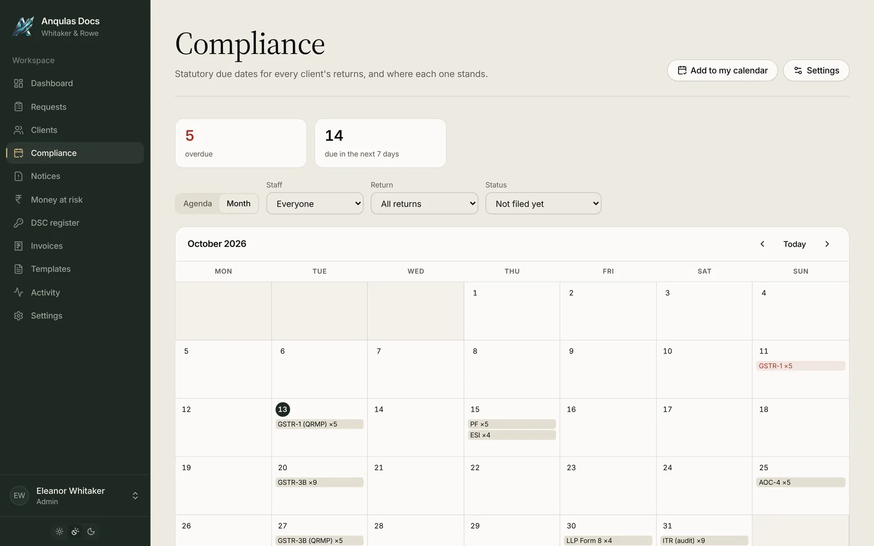Open the ITR (audit) ×9 entry
Image resolution: width=874 pixels, height=546 pixels.
point(704,541)
